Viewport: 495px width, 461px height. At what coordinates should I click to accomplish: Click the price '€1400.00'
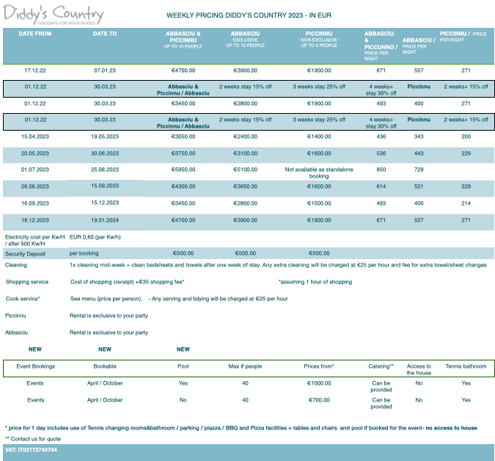click(x=319, y=137)
